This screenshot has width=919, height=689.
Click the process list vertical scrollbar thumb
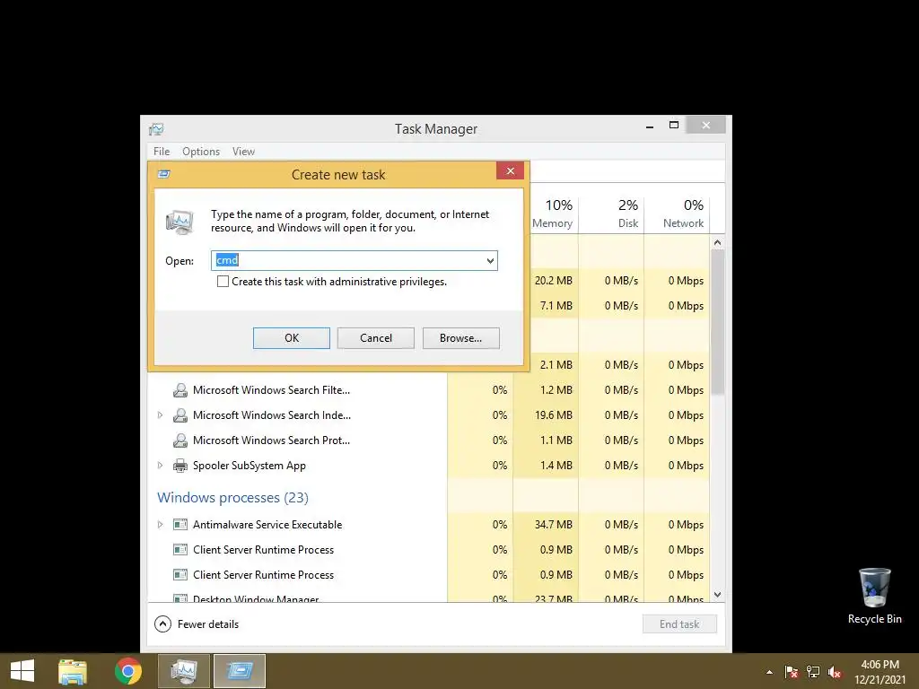pos(717,322)
